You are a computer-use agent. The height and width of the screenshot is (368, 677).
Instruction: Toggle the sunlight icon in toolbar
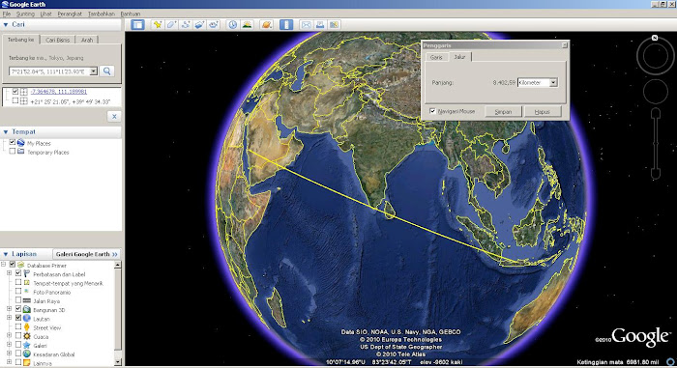(247, 24)
